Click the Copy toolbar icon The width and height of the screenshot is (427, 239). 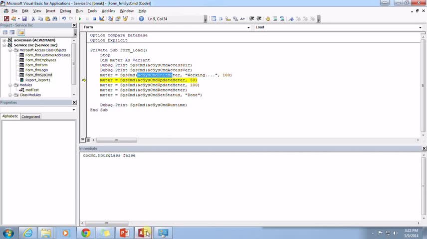[x=40, y=19]
